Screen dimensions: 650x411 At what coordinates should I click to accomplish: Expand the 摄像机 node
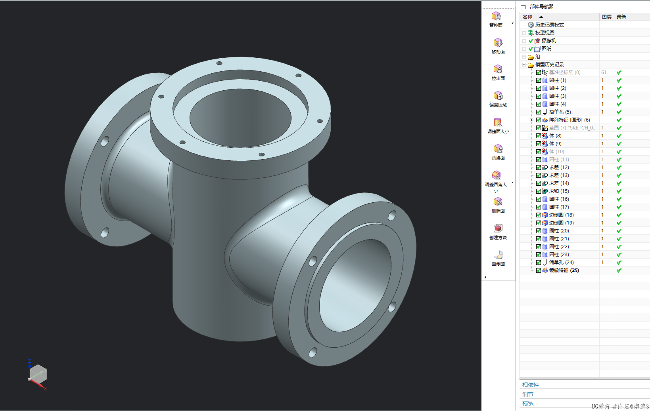point(524,41)
